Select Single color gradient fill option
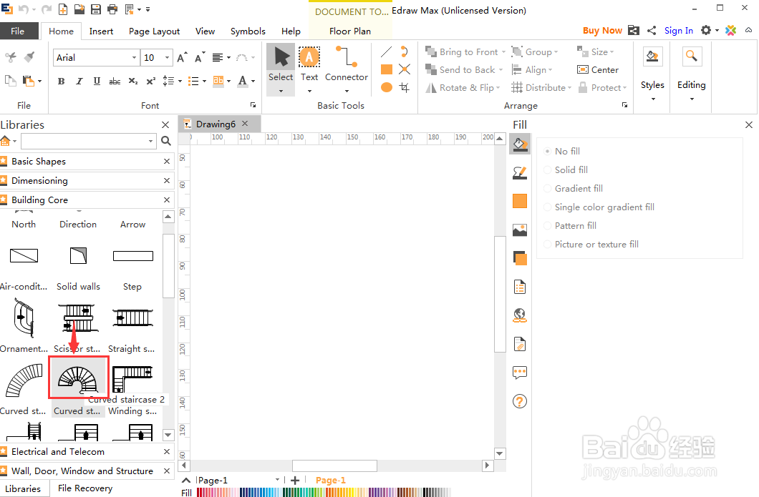This screenshot has height=497, width=759. (599, 207)
